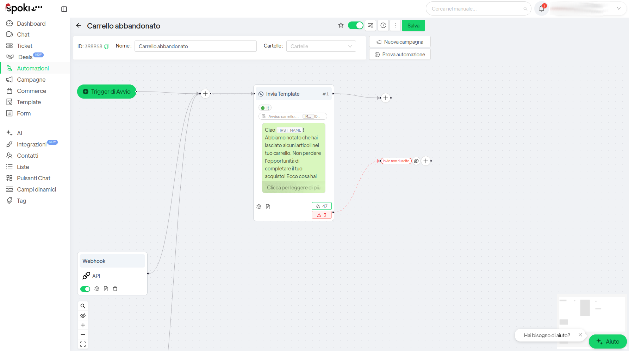Image resolution: width=629 pixels, height=351 pixels.
Task: Fit the canvas to screen
Action: click(83, 344)
